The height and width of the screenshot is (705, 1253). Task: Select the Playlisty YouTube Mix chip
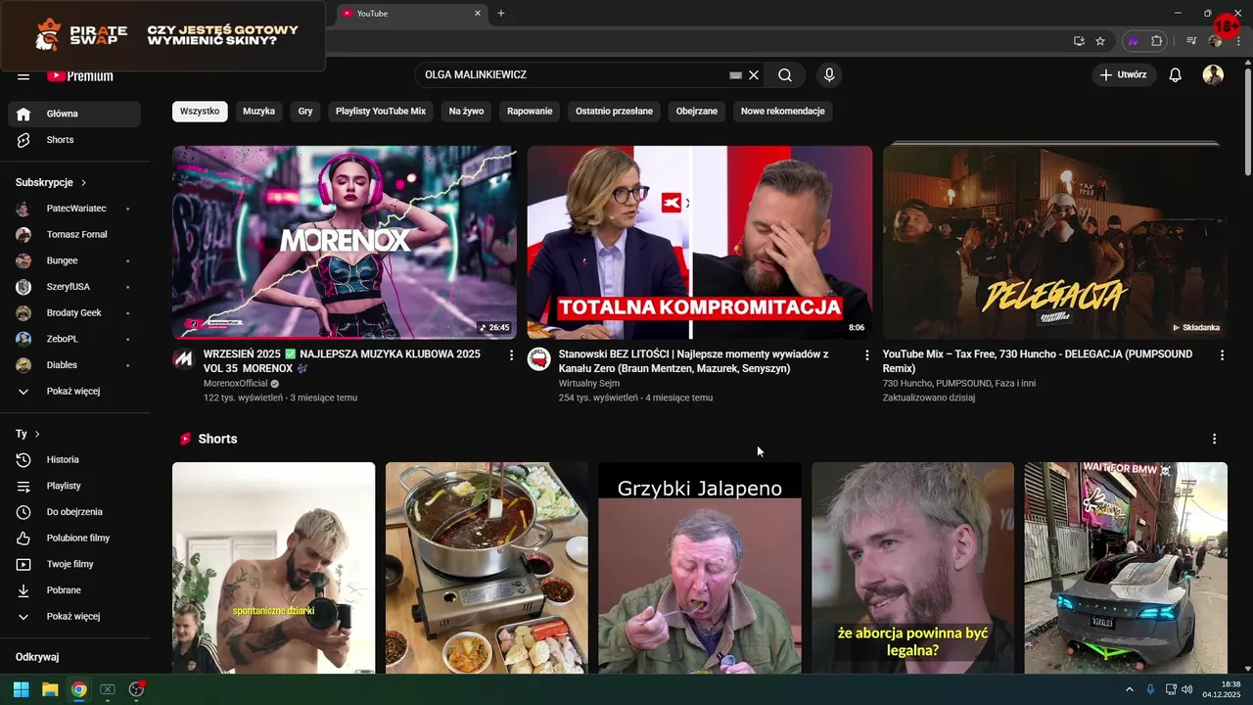click(381, 112)
